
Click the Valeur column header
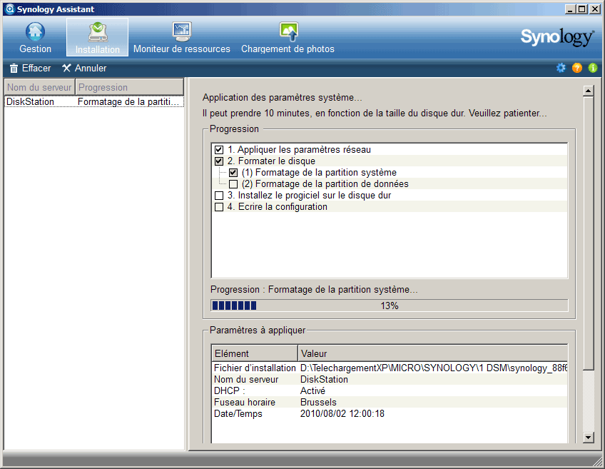[x=432, y=353]
